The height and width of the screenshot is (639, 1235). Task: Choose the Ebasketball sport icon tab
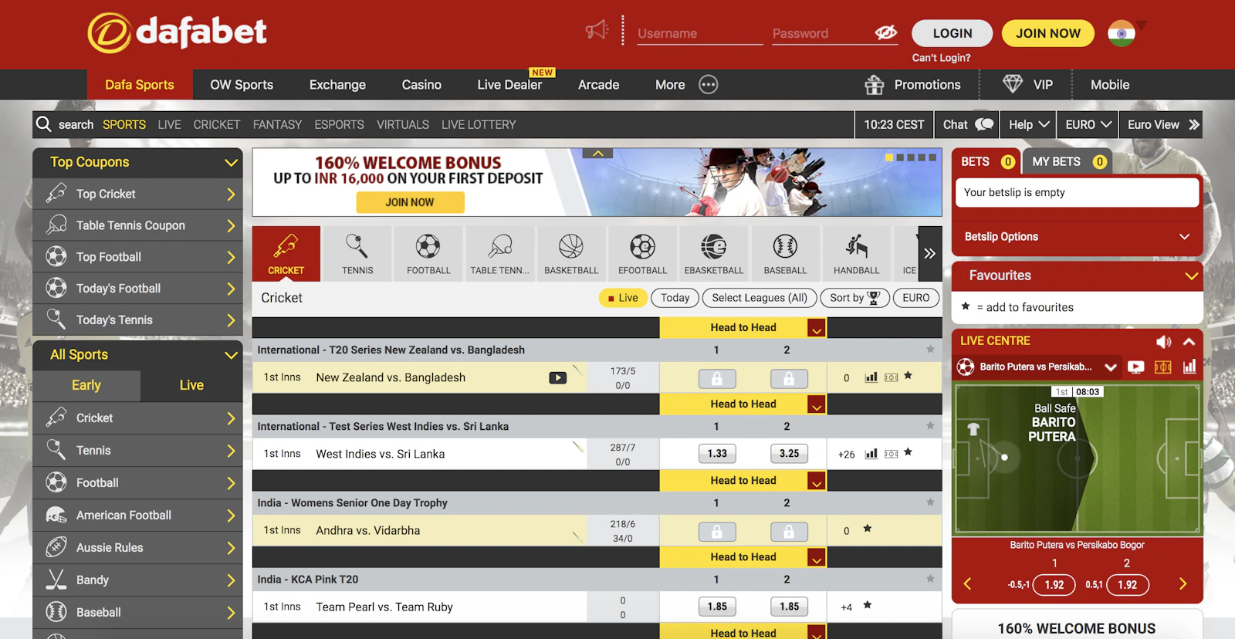coord(714,253)
